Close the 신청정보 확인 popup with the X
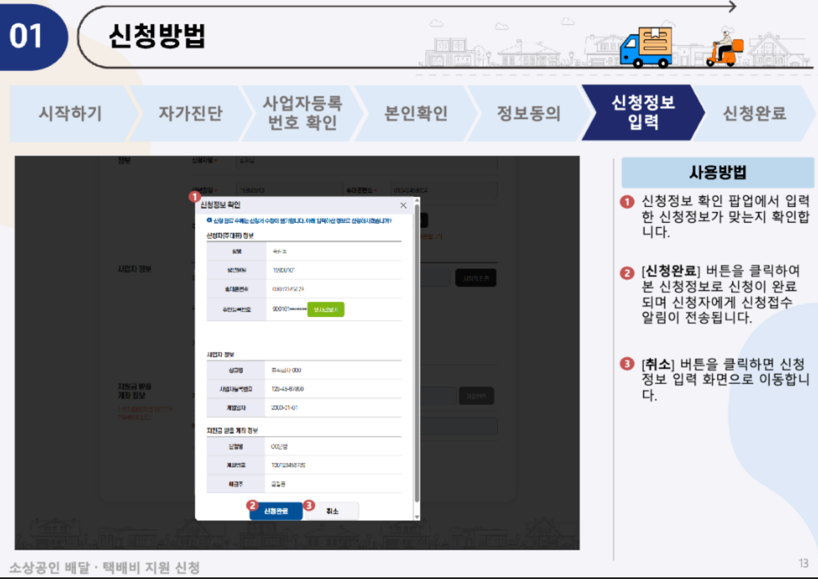Screen dimensions: 818x579 point(403,204)
